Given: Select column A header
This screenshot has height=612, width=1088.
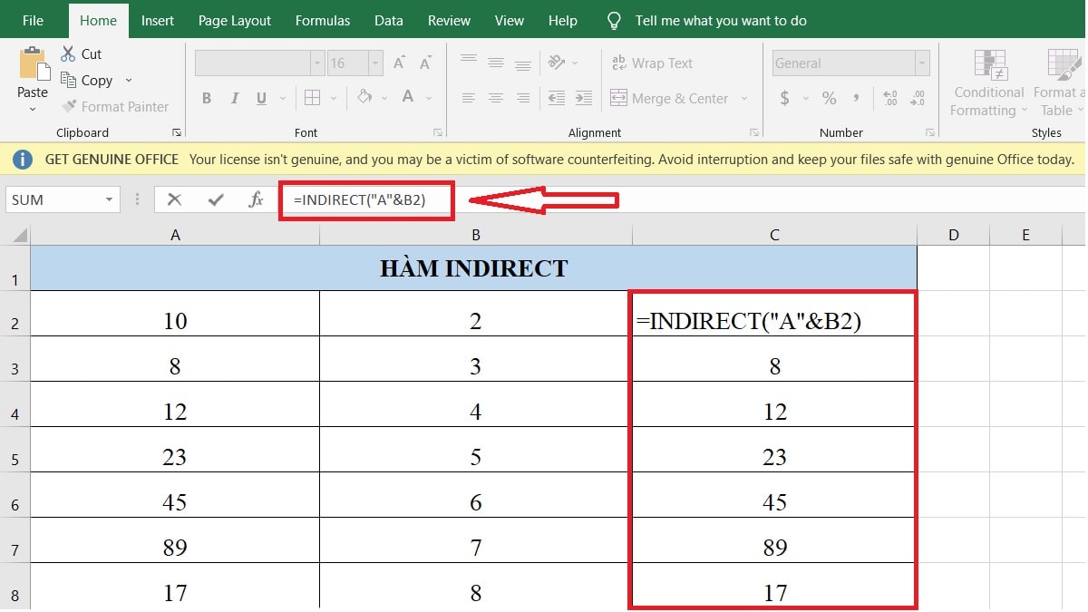Looking at the screenshot, I should pos(175,236).
